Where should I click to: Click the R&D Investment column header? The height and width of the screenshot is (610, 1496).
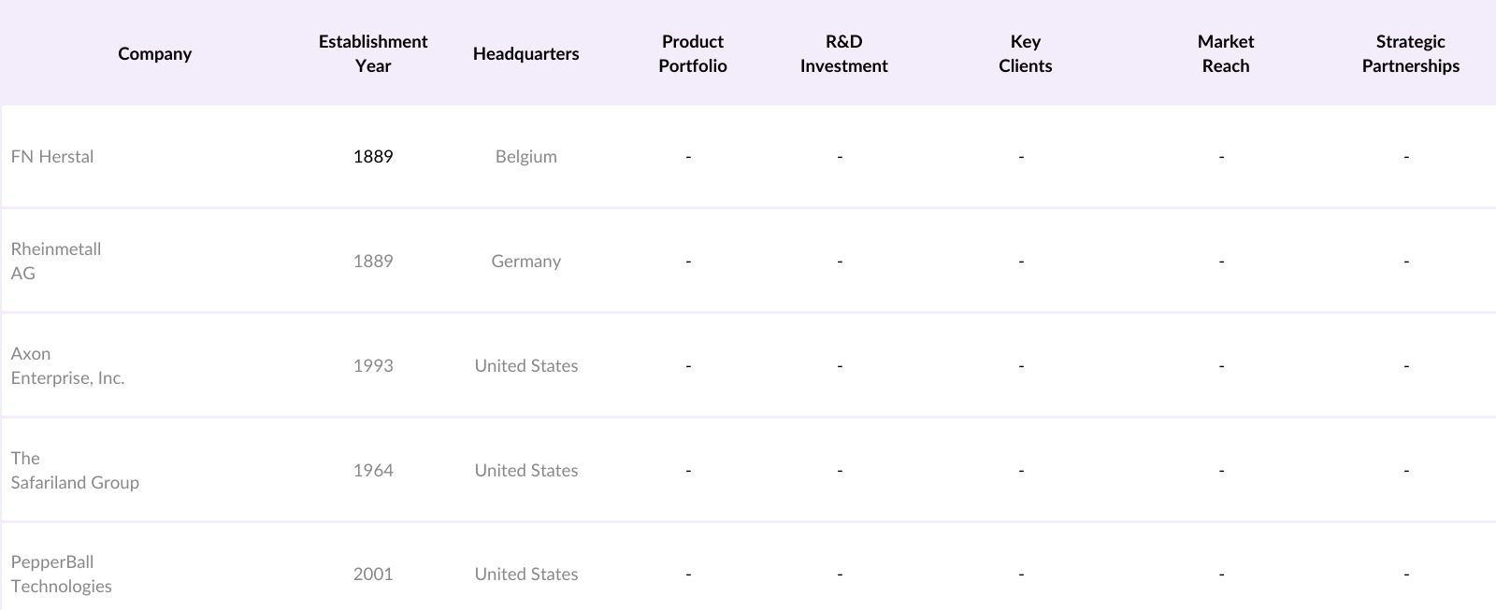point(843,53)
